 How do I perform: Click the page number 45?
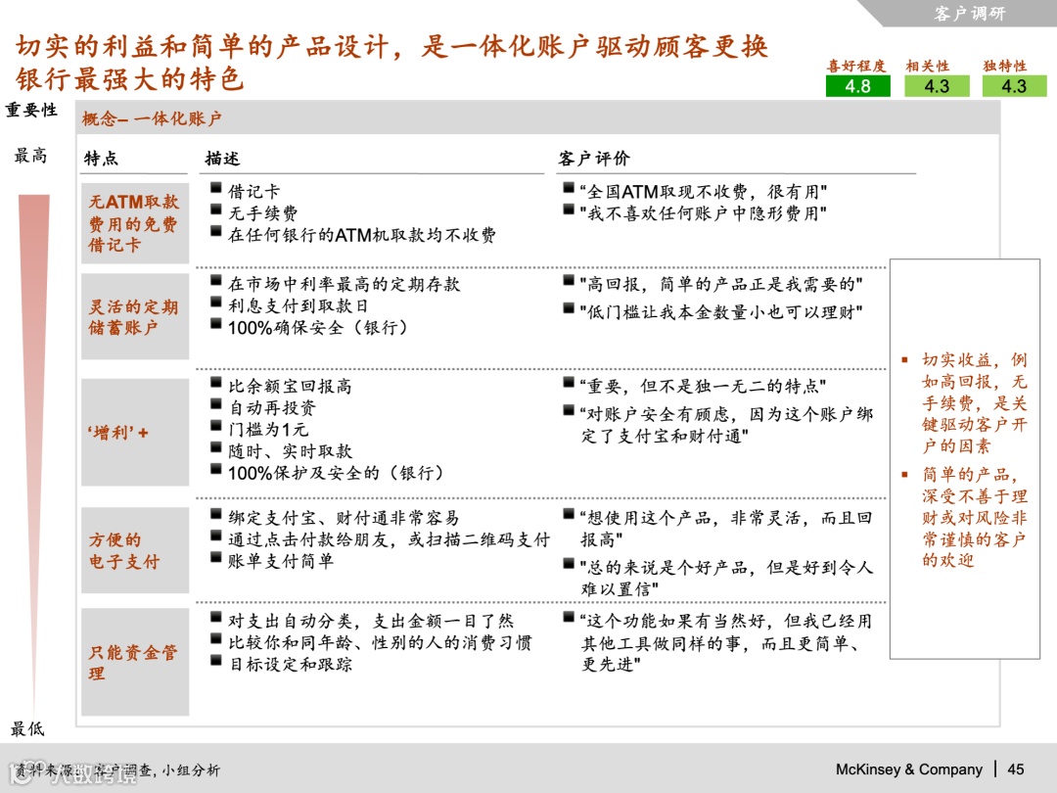1015,770
